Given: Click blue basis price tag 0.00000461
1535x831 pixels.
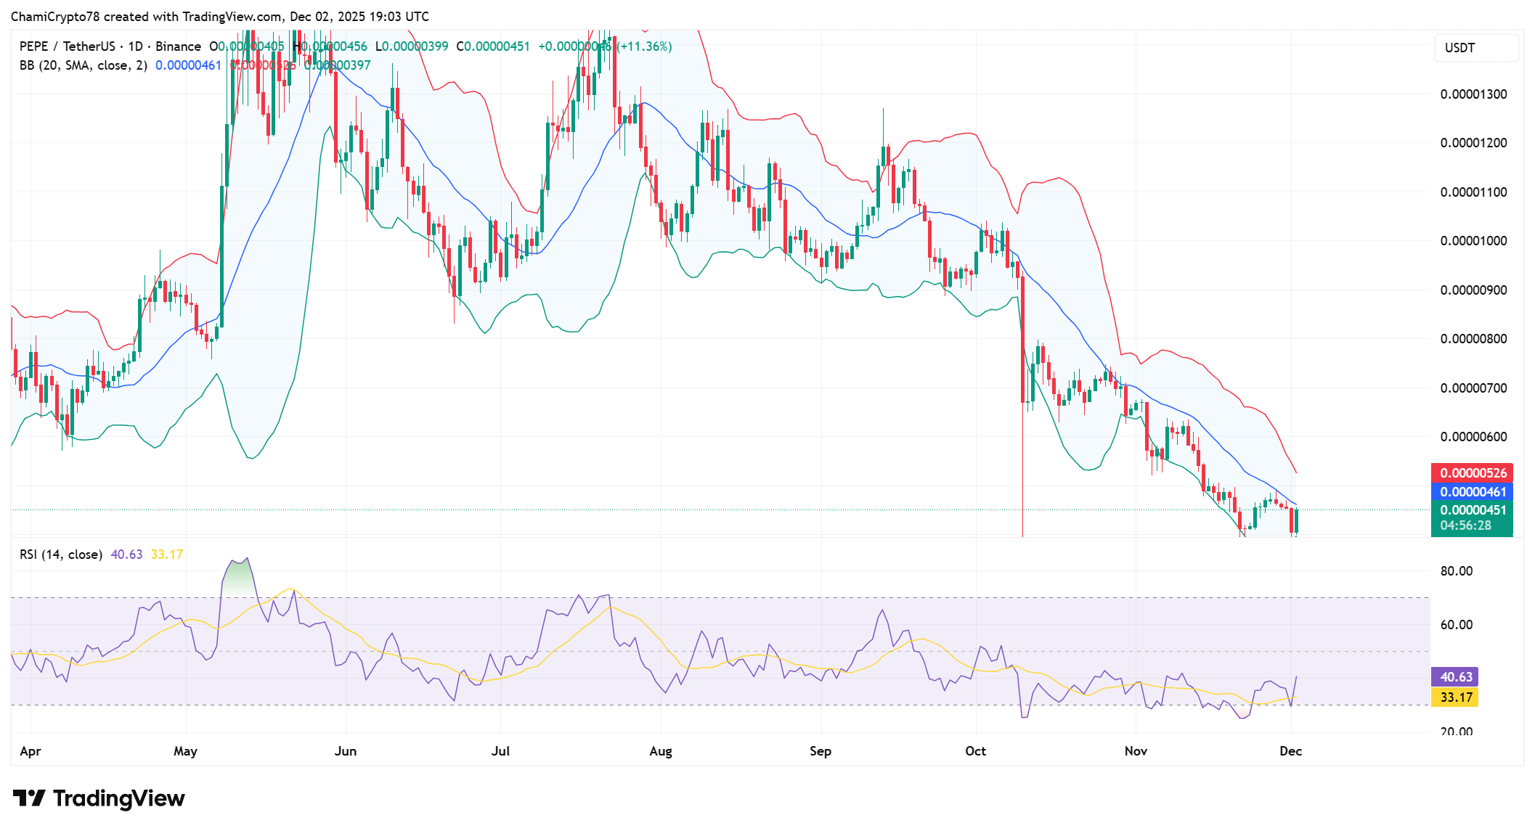Looking at the screenshot, I should (1473, 491).
